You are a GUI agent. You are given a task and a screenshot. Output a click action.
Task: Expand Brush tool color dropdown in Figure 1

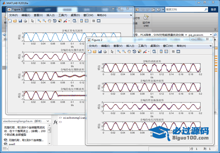69,21
